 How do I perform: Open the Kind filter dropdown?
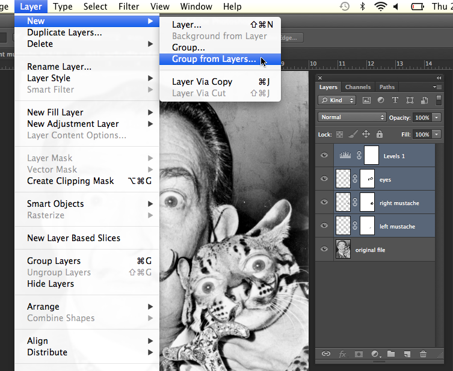336,100
